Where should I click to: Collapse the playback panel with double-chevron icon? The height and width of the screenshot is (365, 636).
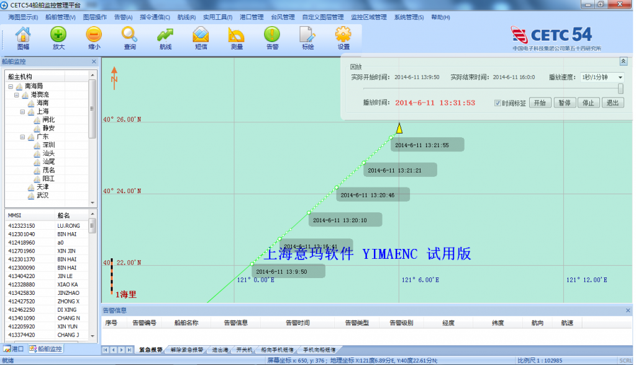(x=624, y=61)
